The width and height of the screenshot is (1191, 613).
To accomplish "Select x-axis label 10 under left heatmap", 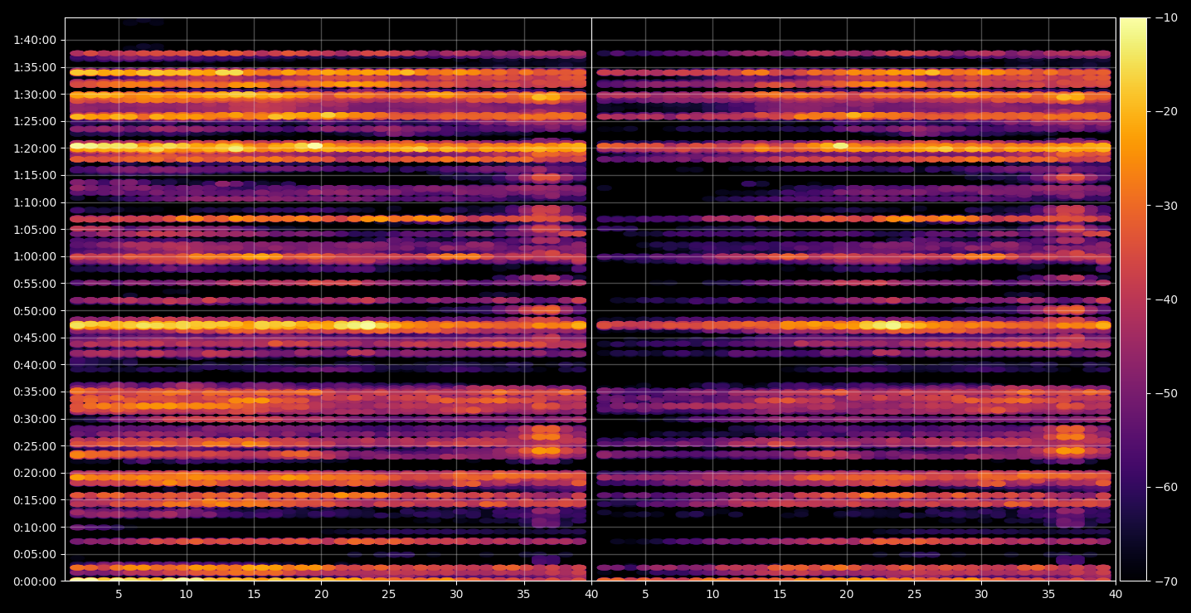I will [x=187, y=594].
